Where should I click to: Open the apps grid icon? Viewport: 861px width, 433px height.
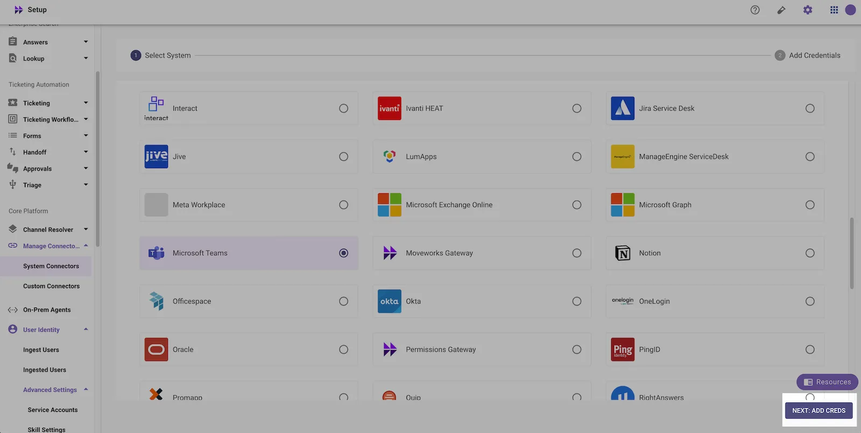point(834,10)
